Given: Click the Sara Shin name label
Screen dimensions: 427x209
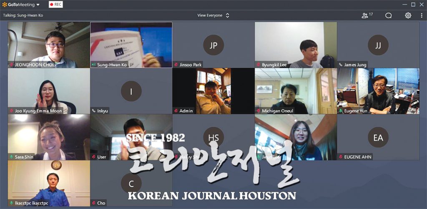Looking at the screenshot, I should pyautogui.click(x=24, y=157).
